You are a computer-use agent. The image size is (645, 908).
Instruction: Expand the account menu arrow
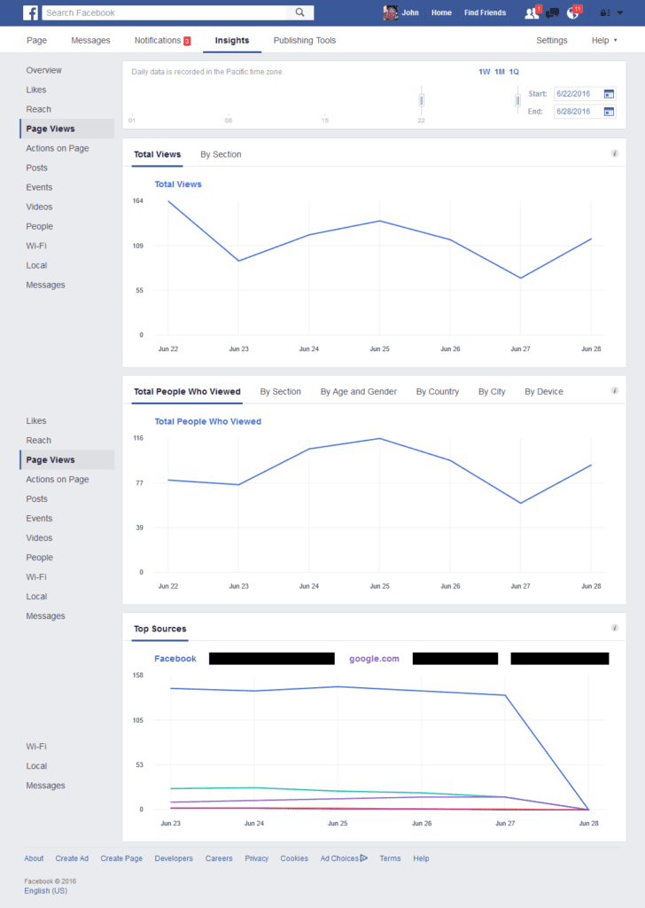[x=620, y=12]
